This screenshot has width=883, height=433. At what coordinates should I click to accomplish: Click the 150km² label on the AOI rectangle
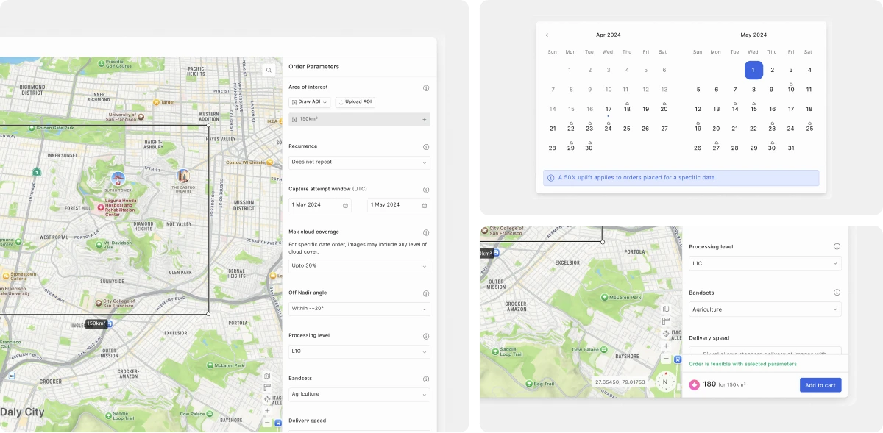[96, 323]
